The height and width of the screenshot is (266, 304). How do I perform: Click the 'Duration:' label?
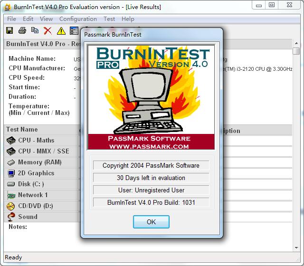[22, 97]
